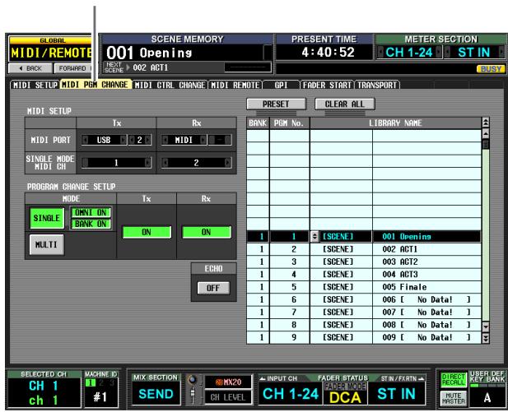Select row 004 ACT3
The width and height of the screenshot is (508, 412).
pyautogui.click(x=364, y=274)
